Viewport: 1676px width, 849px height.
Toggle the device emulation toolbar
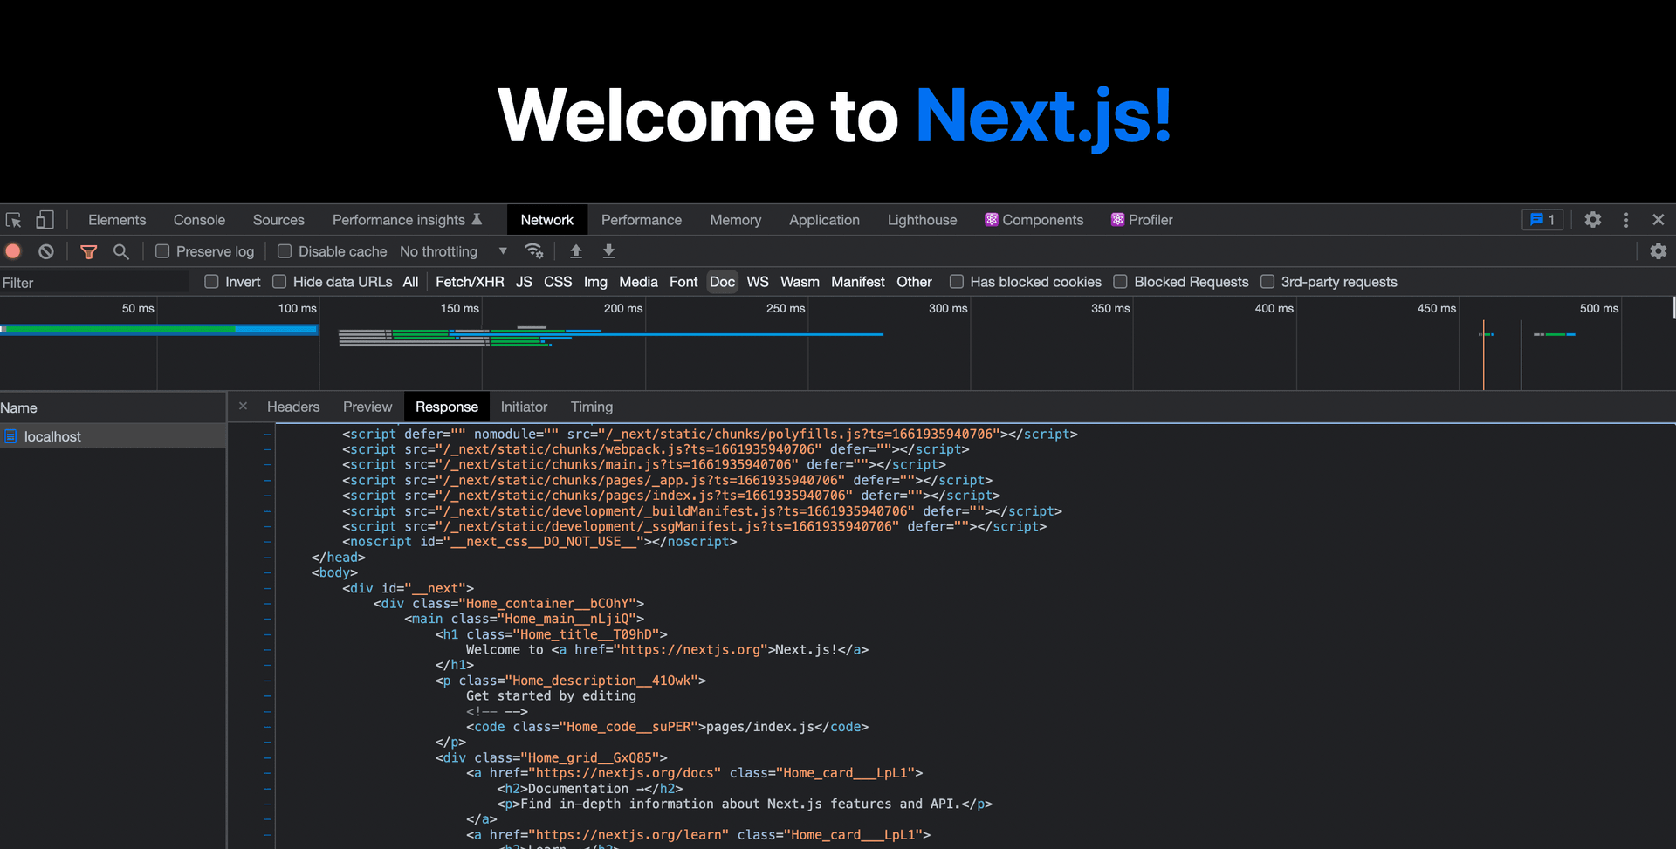[x=45, y=220]
